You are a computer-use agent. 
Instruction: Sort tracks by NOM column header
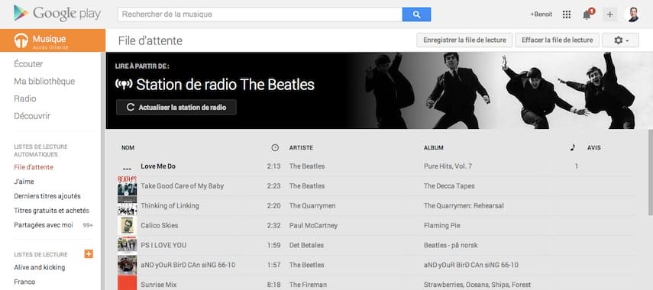point(128,148)
